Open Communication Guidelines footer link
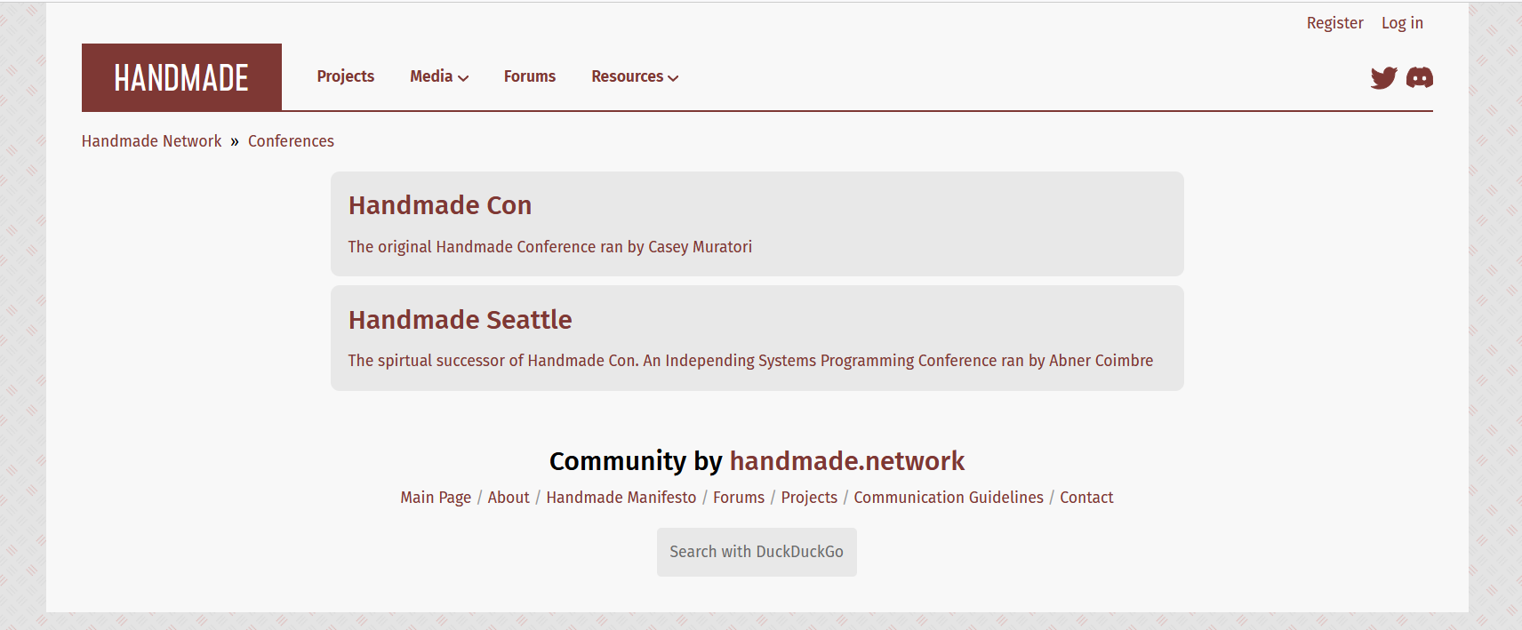 pos(949,498)
